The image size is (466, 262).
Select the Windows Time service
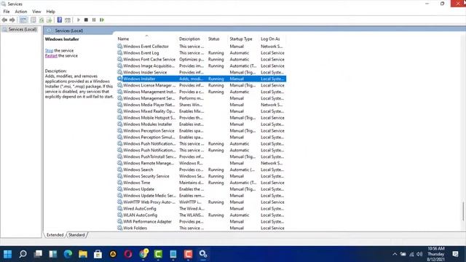coord(201,183)
